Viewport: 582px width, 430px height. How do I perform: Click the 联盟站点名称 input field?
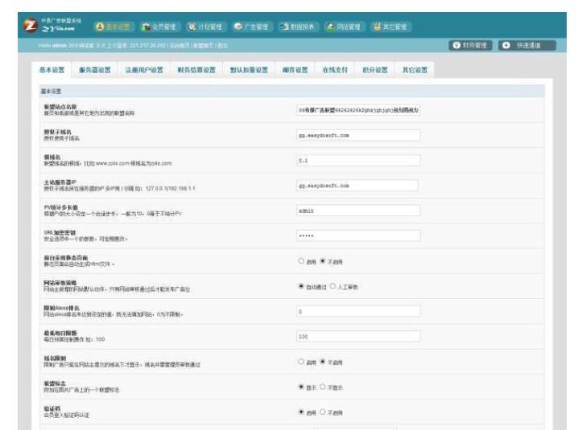(358, 110)
